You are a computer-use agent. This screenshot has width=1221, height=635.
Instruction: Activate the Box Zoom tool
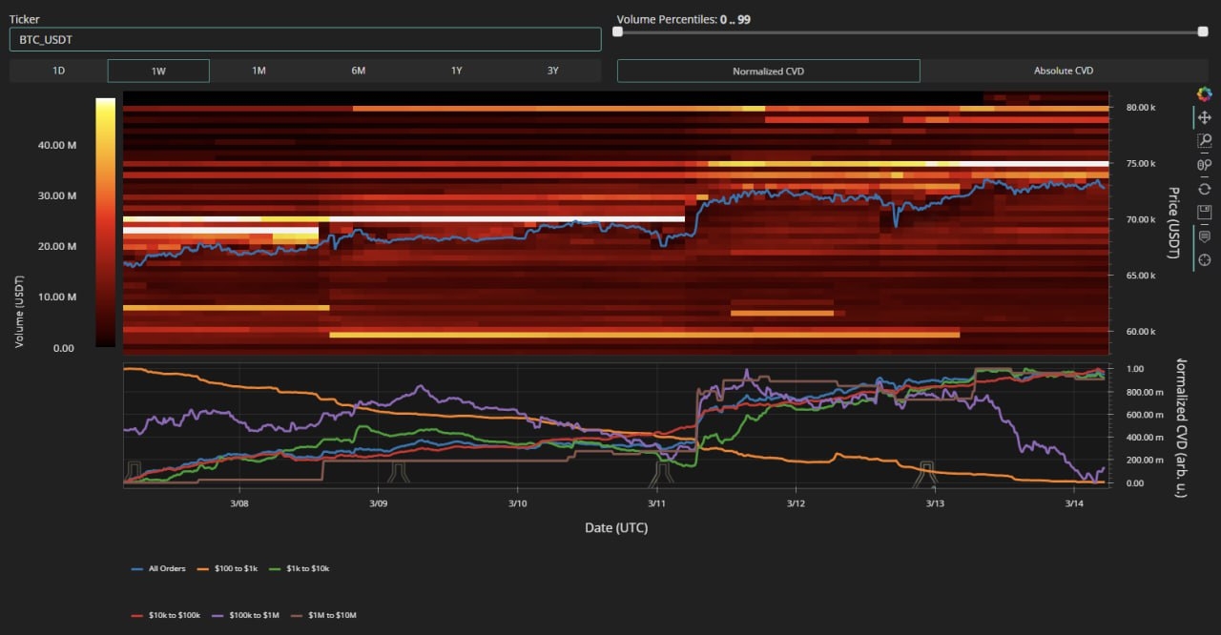pos(1204,141)
